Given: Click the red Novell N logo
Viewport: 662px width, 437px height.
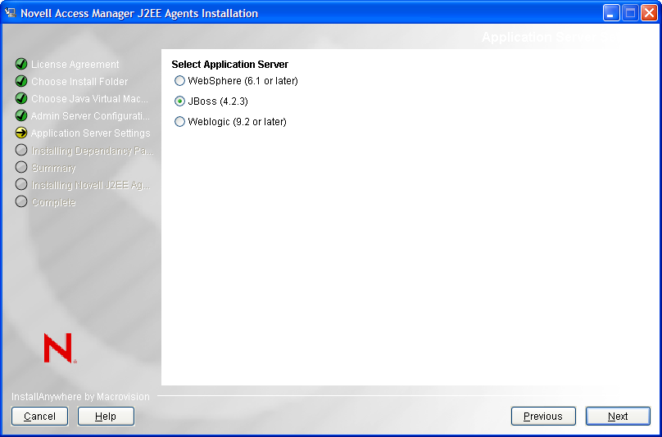Looking at the screenshot, I should click(60, 348).
